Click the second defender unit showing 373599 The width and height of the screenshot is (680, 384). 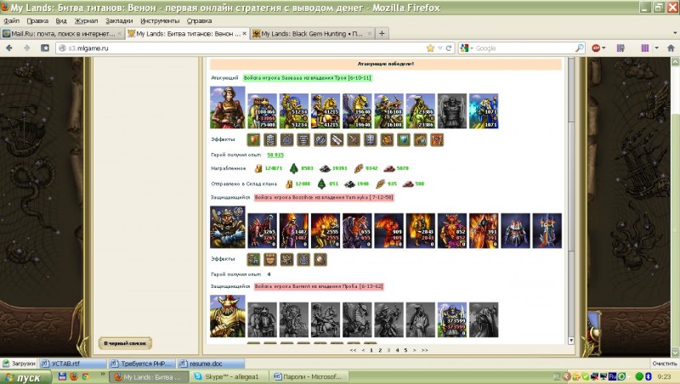[x=452, y=321]
